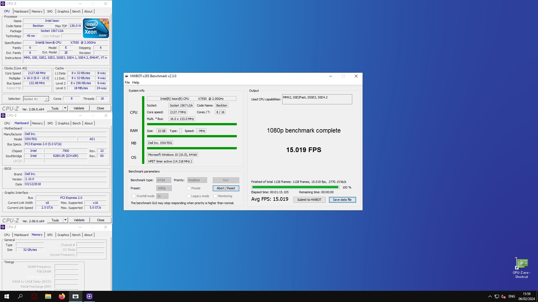This screenshot has width=538, height=302.
Task: Click Submit to HWBOT button
Action: point(309,200)
